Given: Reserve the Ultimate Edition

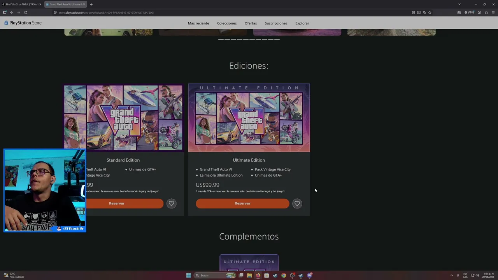Looking at the screenshot, I should pyautogui.click(x=242, y=203).
